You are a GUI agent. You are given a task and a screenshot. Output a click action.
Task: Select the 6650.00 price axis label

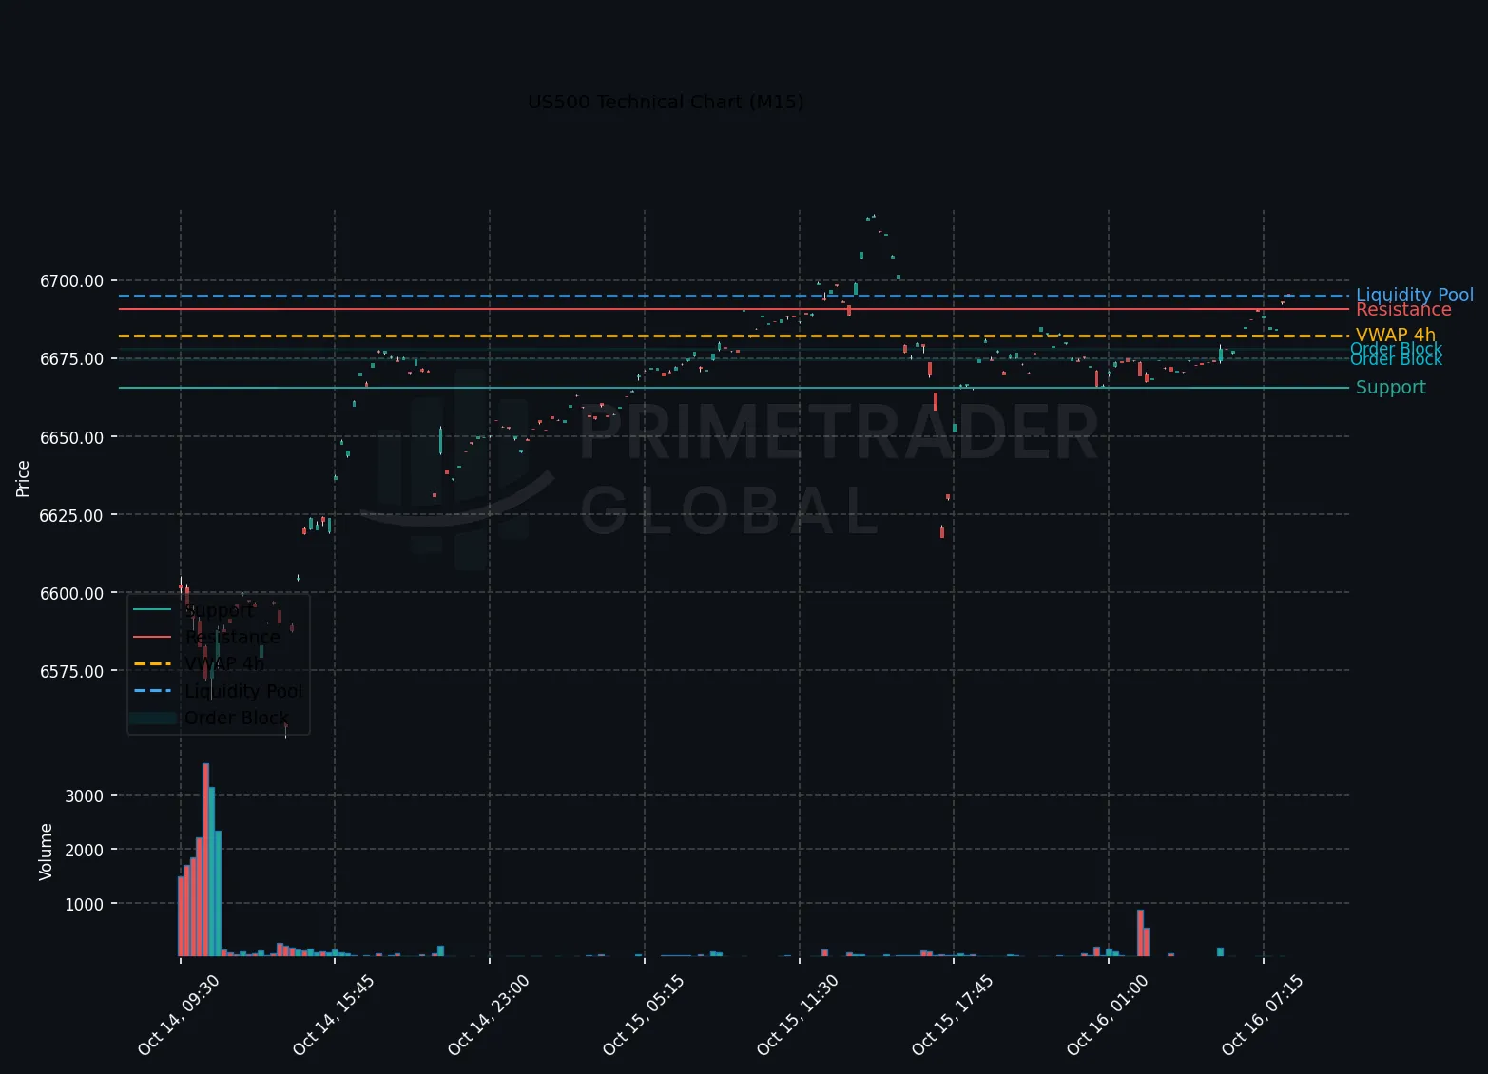point(71,437)
